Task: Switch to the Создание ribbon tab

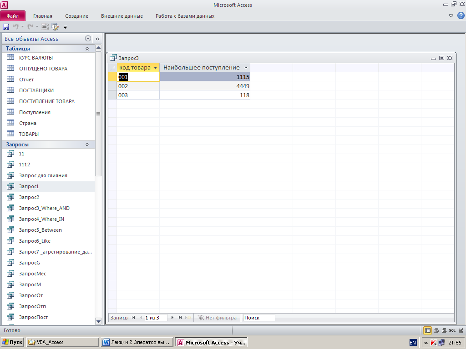Action: click(x=76, y=16)
